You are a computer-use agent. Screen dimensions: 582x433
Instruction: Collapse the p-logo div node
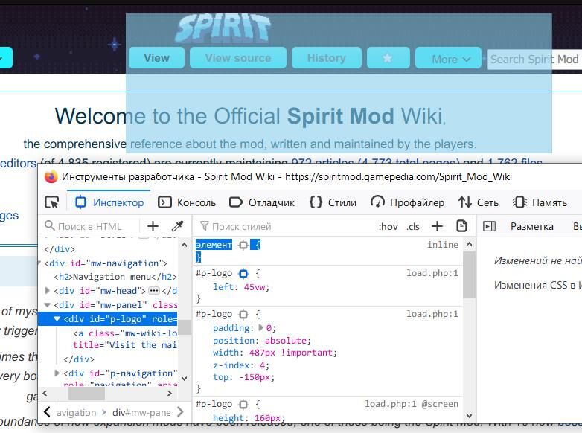[57, 318]
